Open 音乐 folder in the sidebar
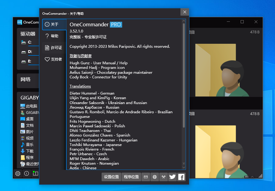The image size is (275, 191). [x=29, y=145]
